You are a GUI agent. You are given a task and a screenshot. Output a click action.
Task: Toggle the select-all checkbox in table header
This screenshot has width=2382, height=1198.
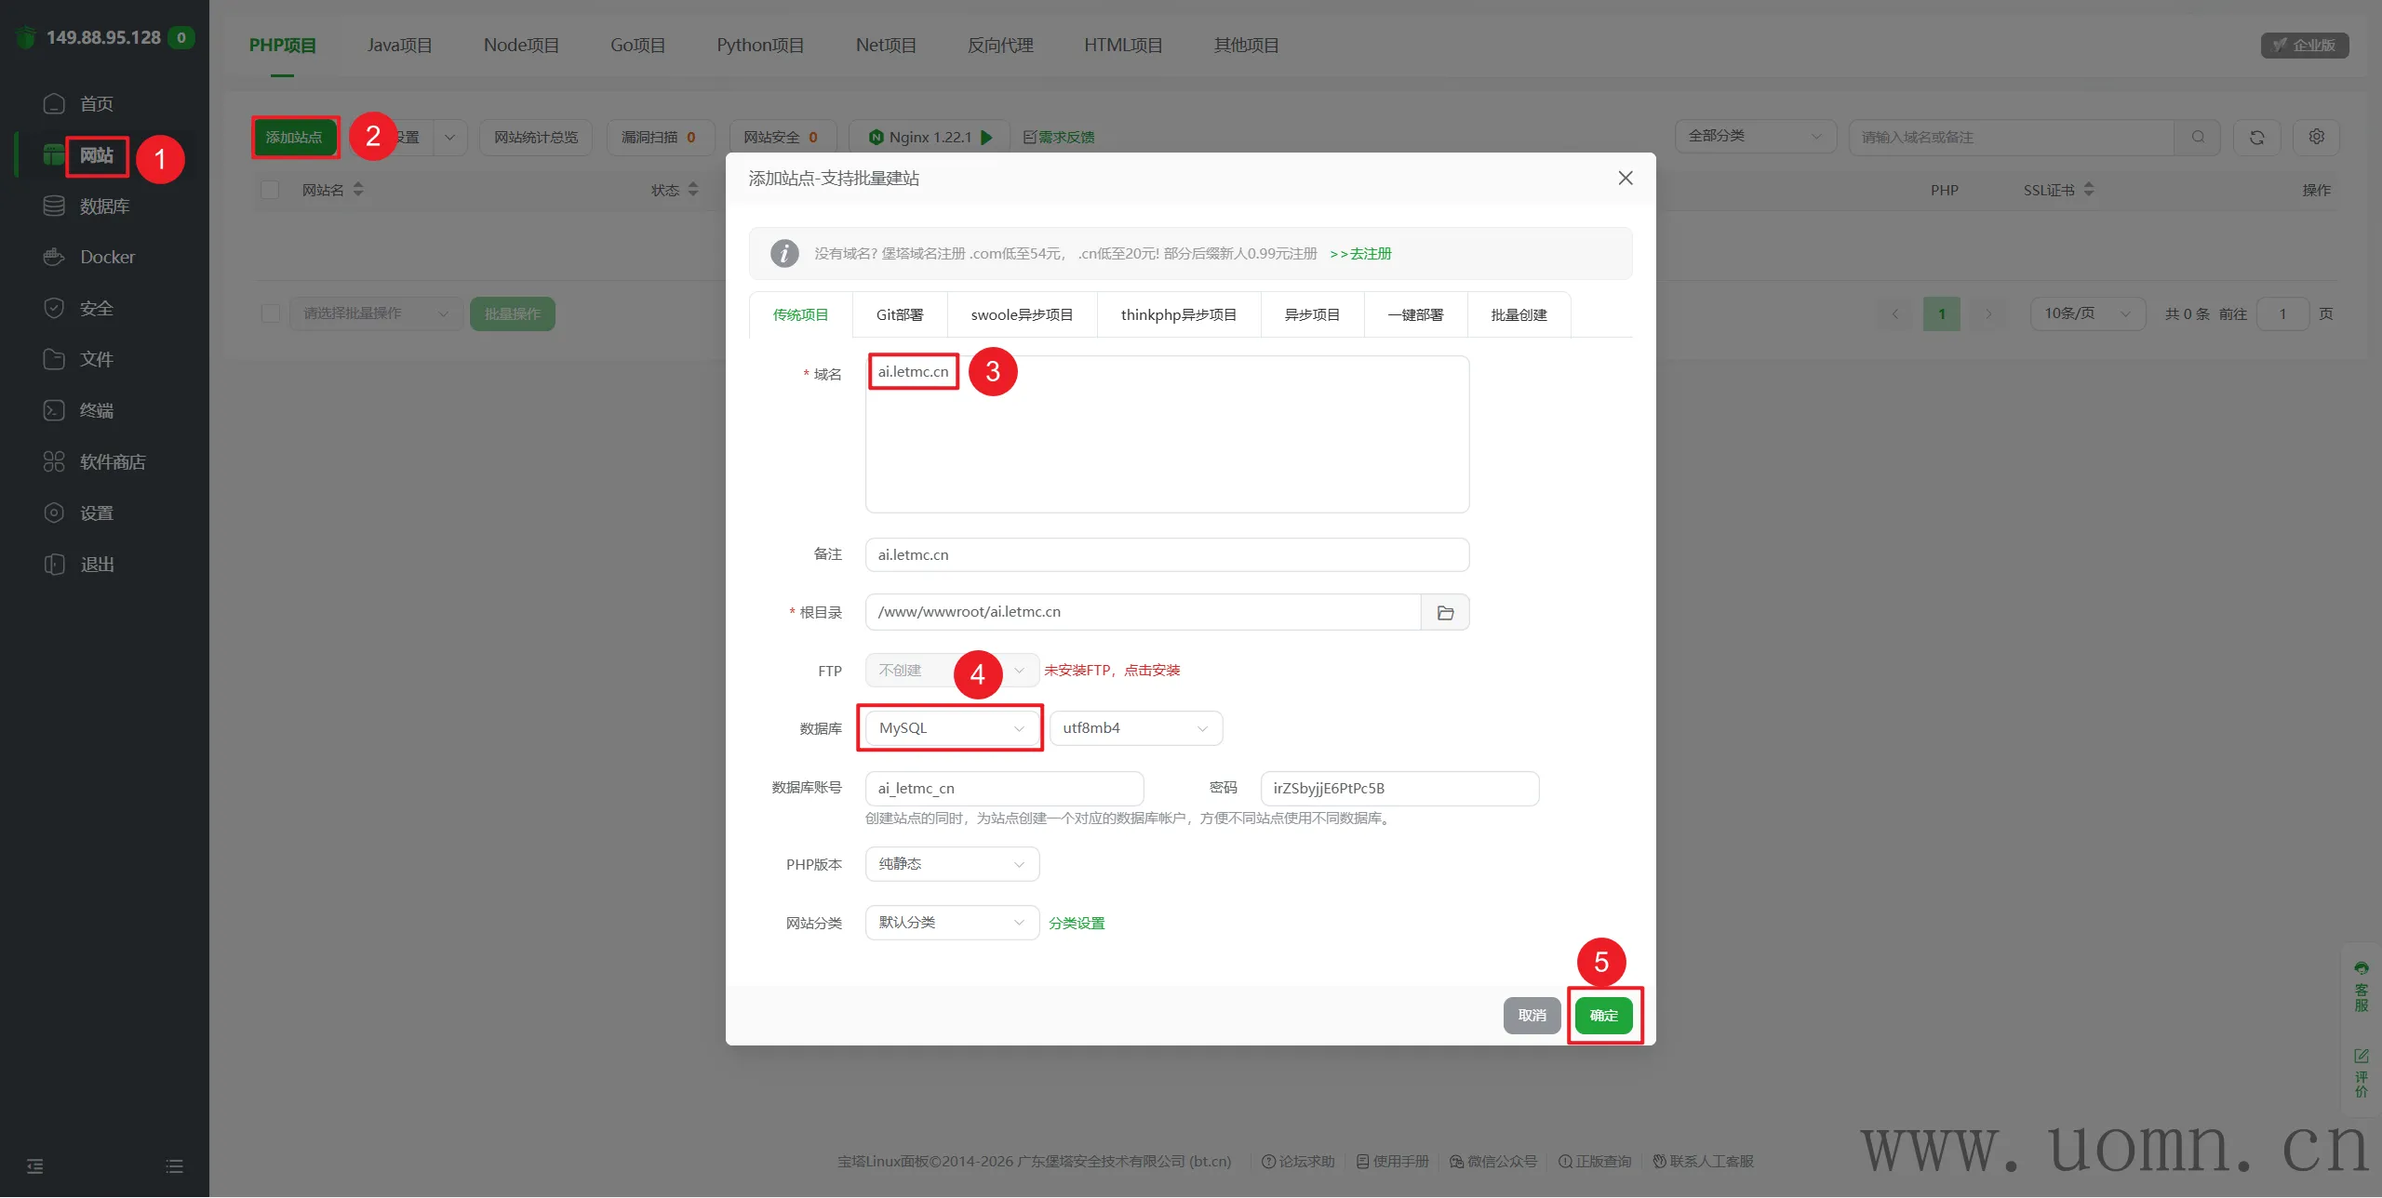[x=271, y=190]
